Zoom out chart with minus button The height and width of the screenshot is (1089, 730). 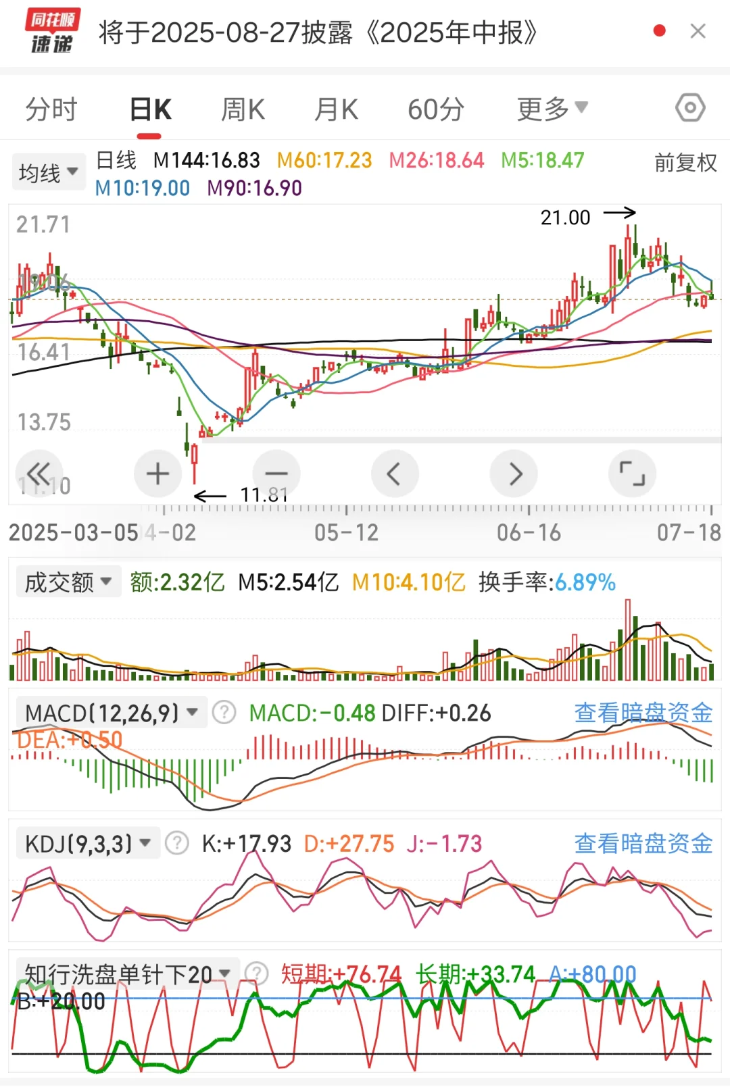coord(276,474)
